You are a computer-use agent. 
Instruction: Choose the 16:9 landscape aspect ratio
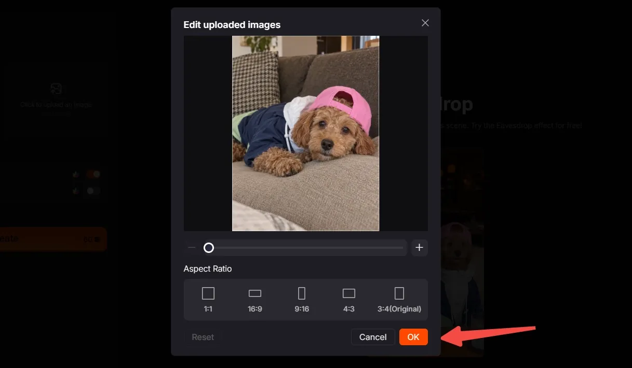point(255,300)
